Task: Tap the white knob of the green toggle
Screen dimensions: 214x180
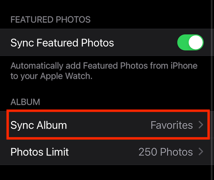Action: click(196, 43)
